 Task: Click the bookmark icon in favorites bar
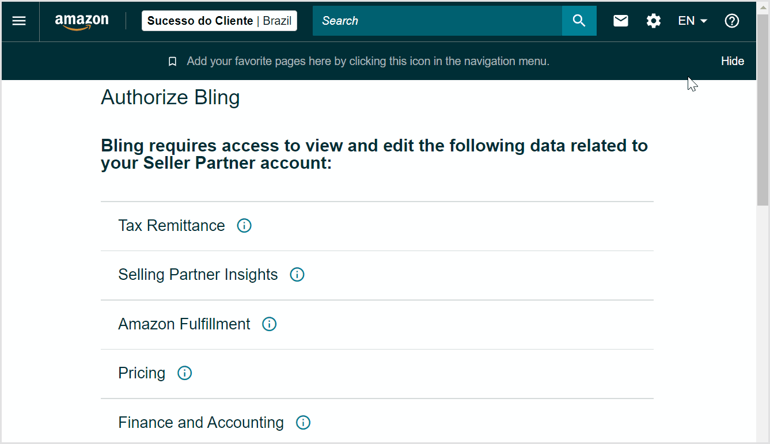tap(172, 62)
